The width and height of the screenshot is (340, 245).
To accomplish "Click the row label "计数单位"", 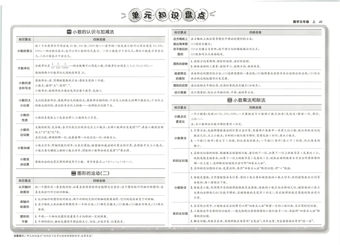I will pyautogui.click(x=24, y=68).
